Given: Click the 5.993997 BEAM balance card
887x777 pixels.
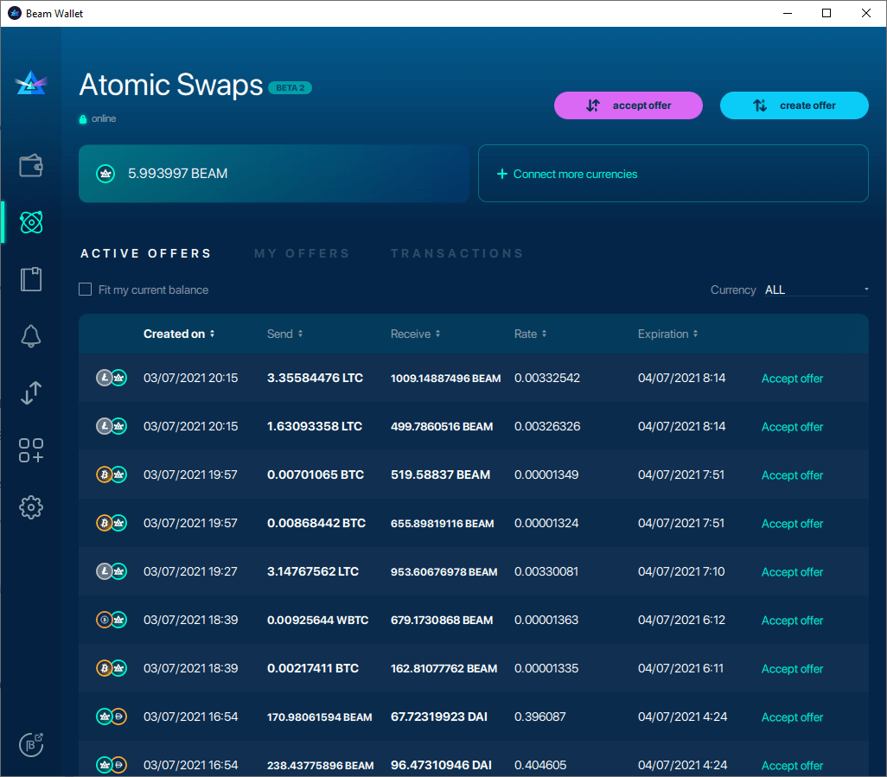Looking at the screenshot, I should (x=273, y=173).
